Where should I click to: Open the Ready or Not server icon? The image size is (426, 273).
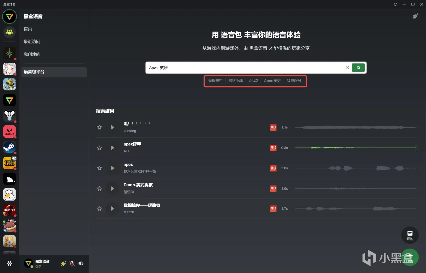click(9, 210)
